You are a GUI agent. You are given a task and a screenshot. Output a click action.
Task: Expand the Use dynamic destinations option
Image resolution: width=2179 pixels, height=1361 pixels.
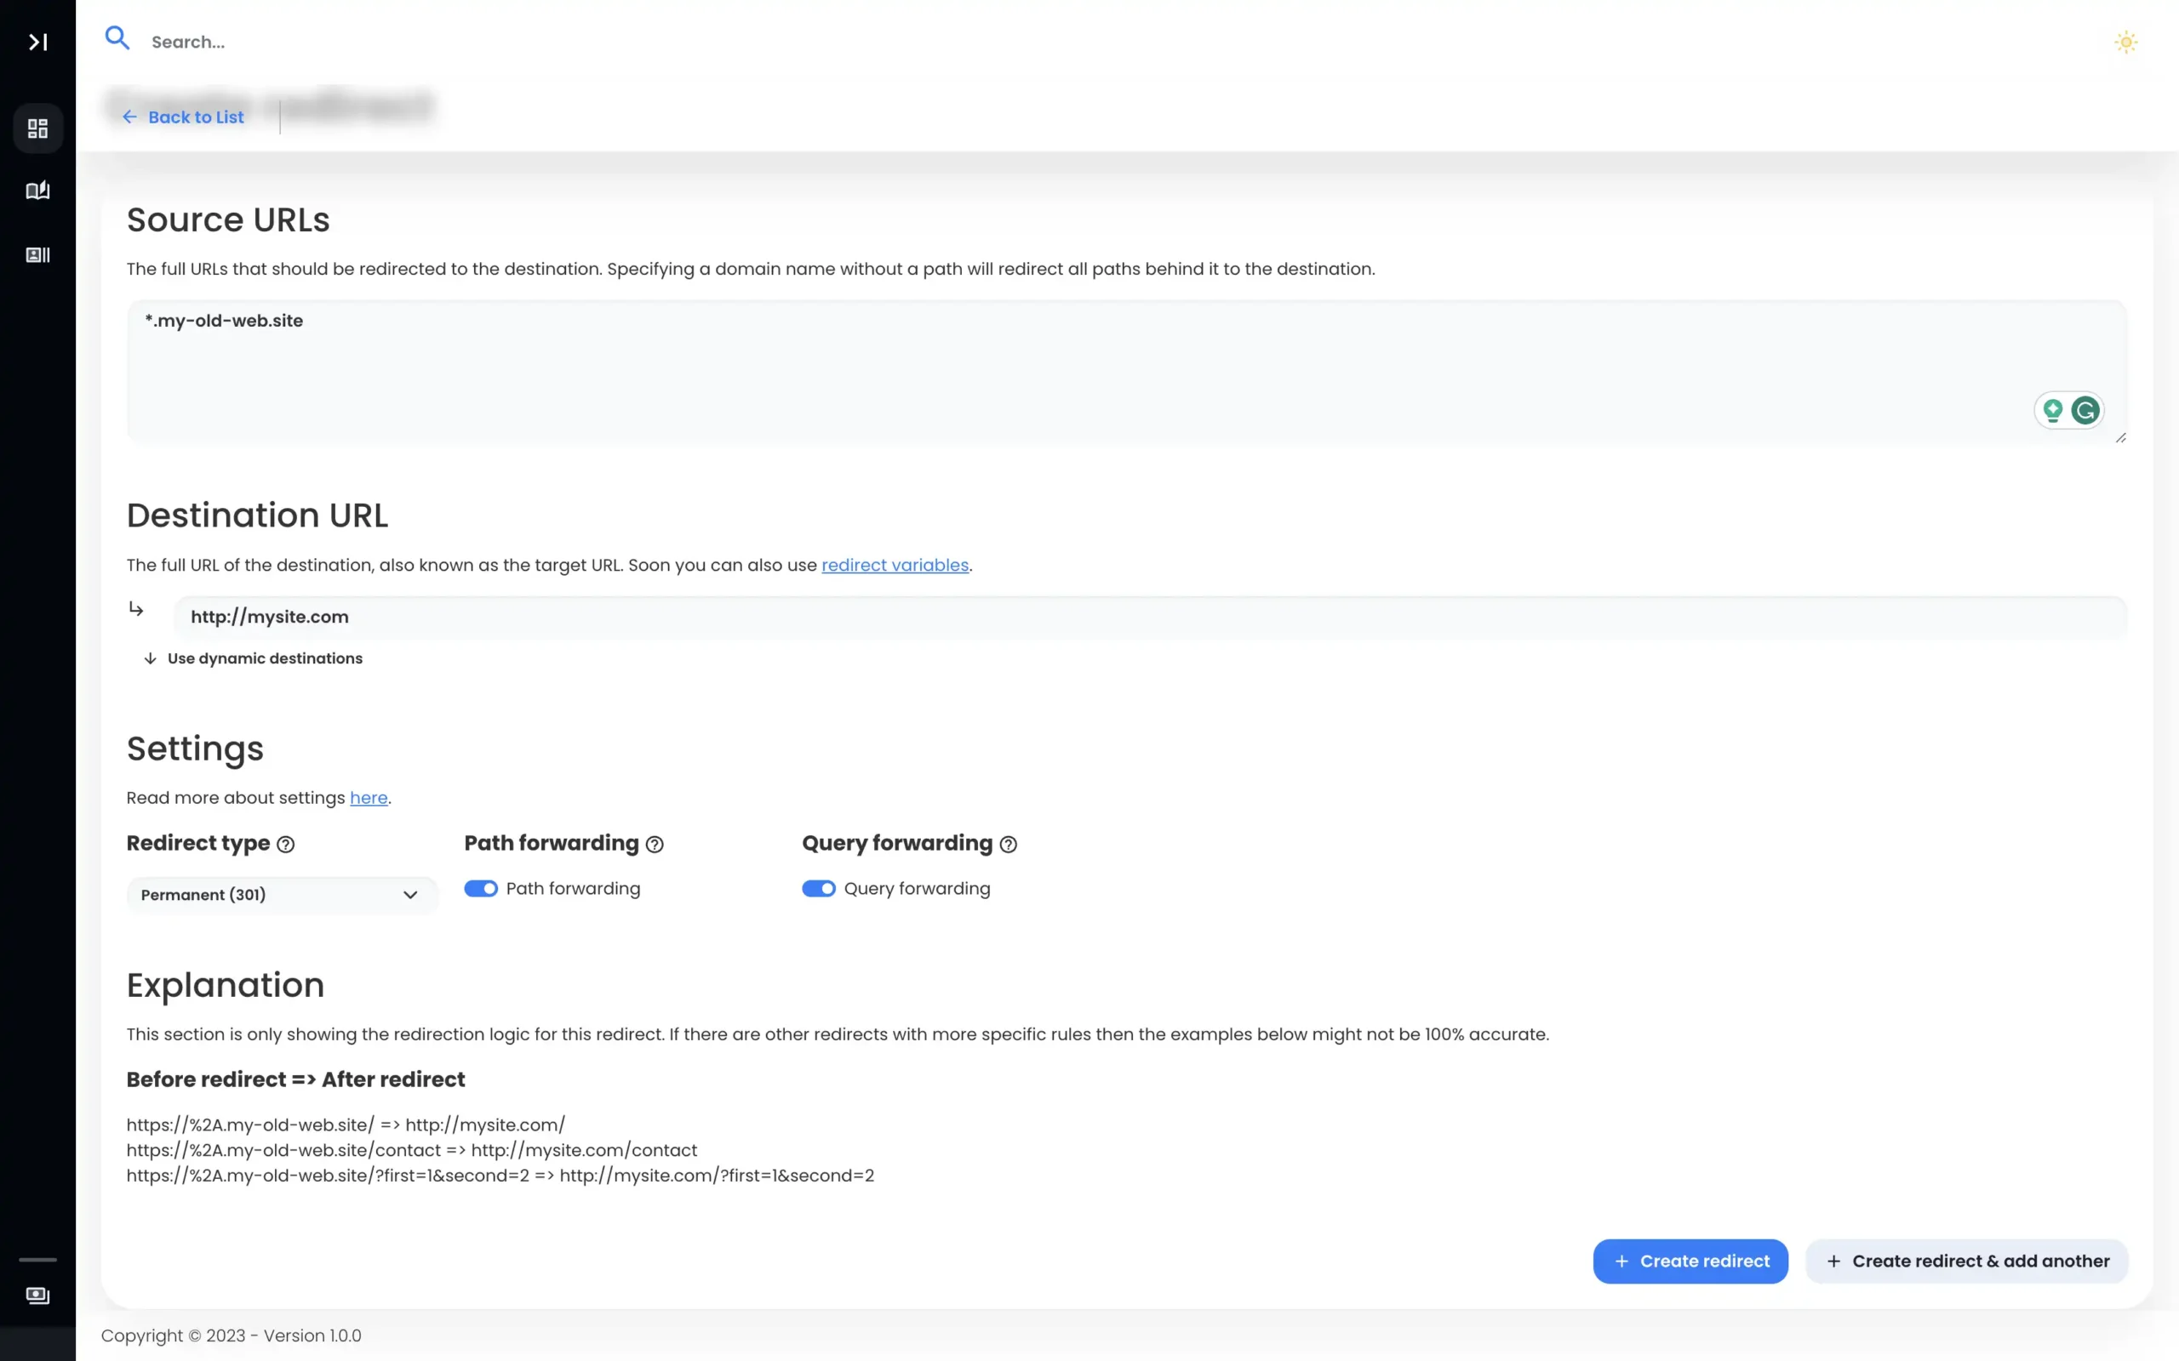coord(253,658)
